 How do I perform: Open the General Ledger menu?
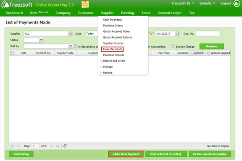click(x=170, y=13)
